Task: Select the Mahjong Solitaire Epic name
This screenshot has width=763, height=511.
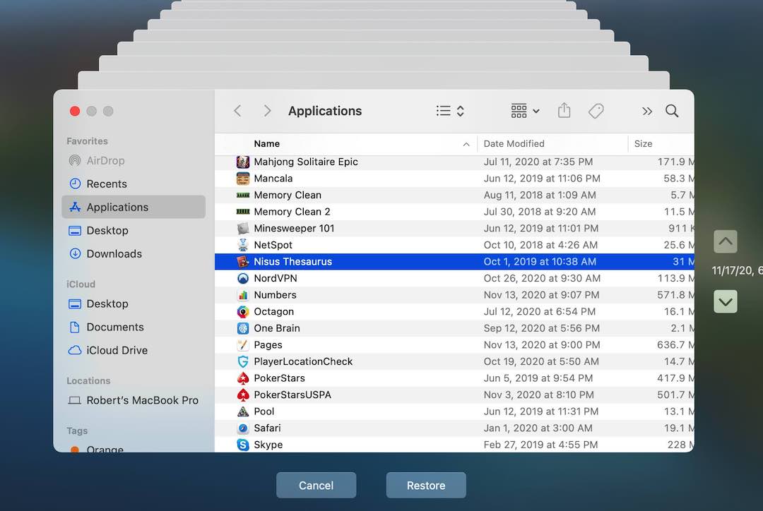Action: 306,162
